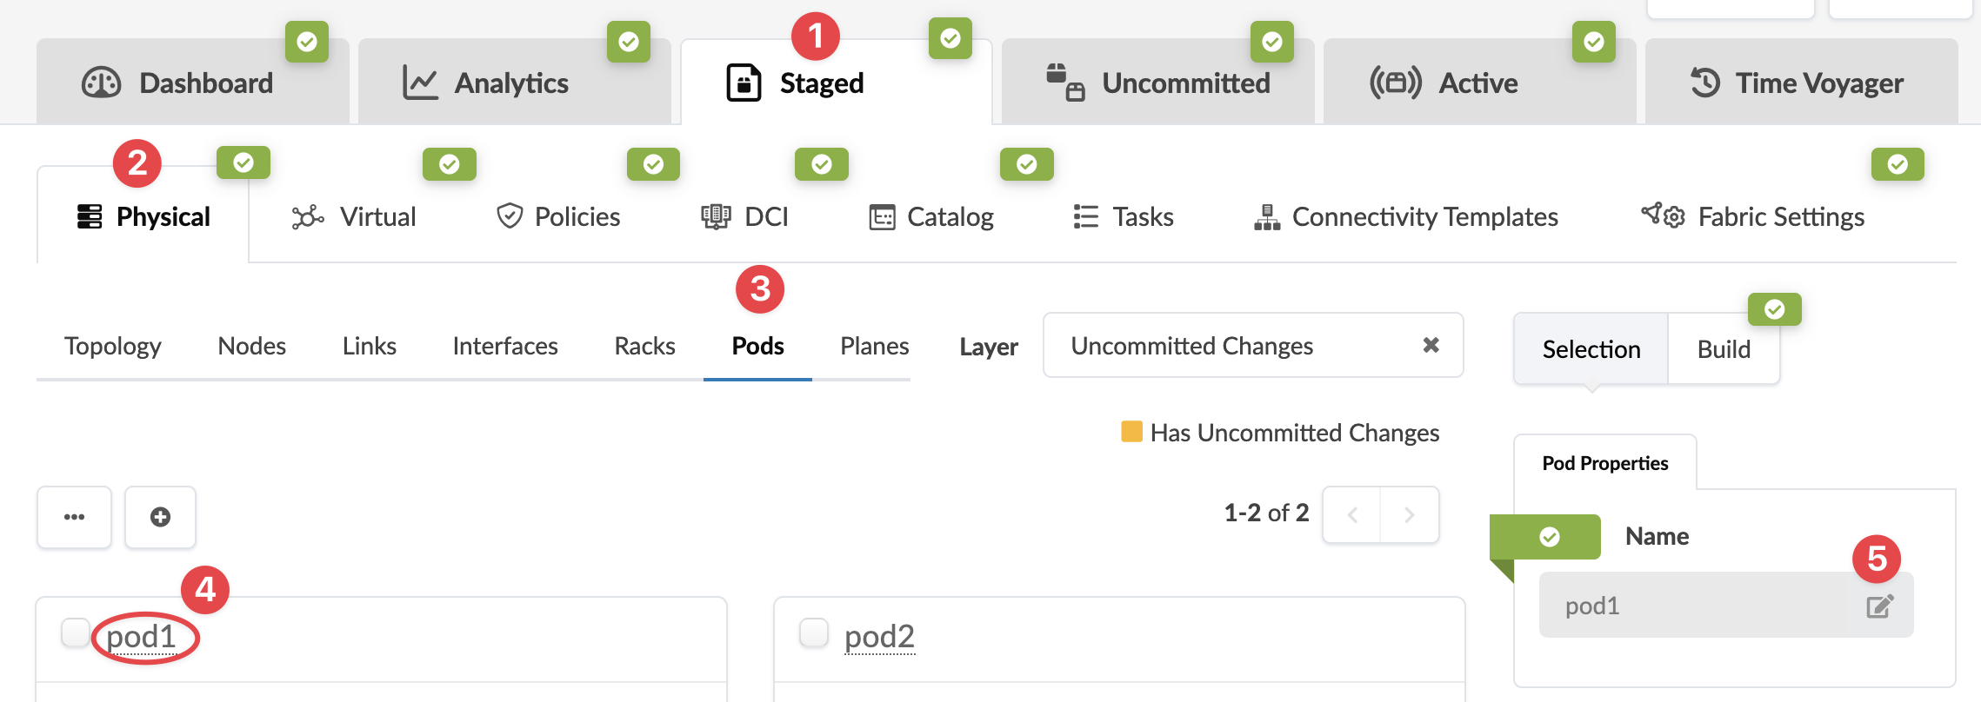Switch to Build mode toggle
This screenshot has height=702, width=1981.
[x=1724, y=349]
